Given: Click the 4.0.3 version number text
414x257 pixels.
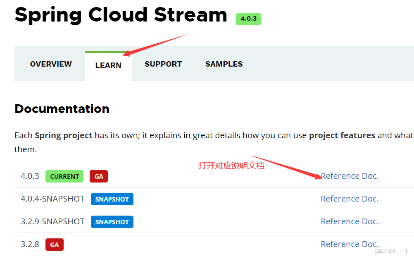Looking at the screenshot, I should point(30,176).
